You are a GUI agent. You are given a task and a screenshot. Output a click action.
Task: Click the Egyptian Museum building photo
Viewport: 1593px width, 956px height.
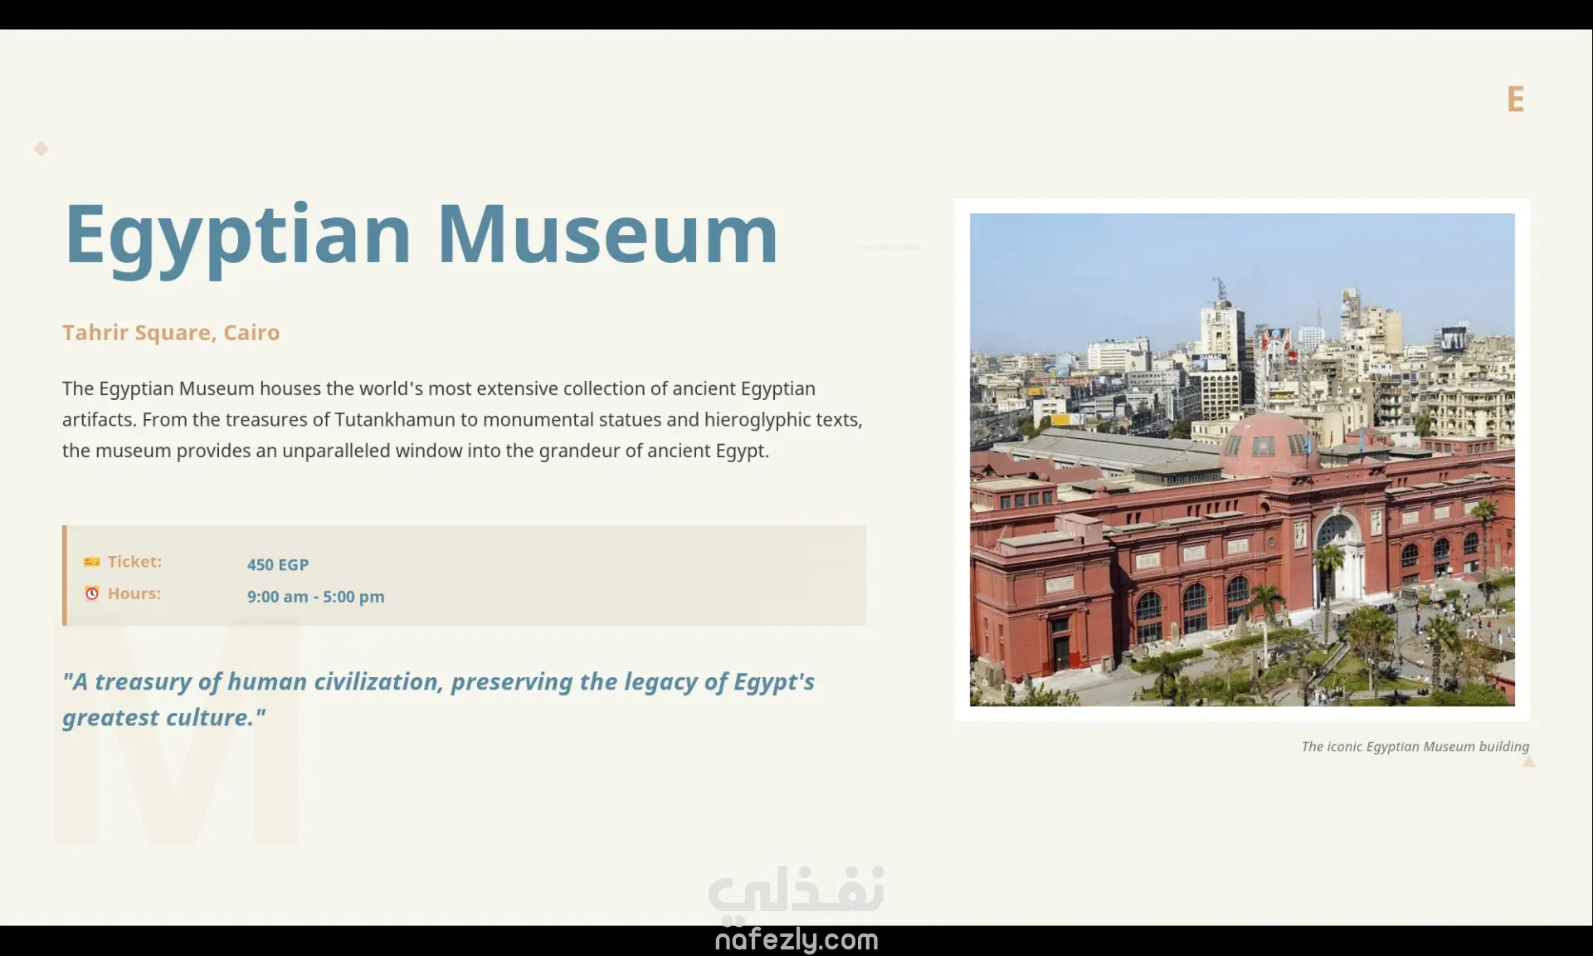(x=1241, y=459)
